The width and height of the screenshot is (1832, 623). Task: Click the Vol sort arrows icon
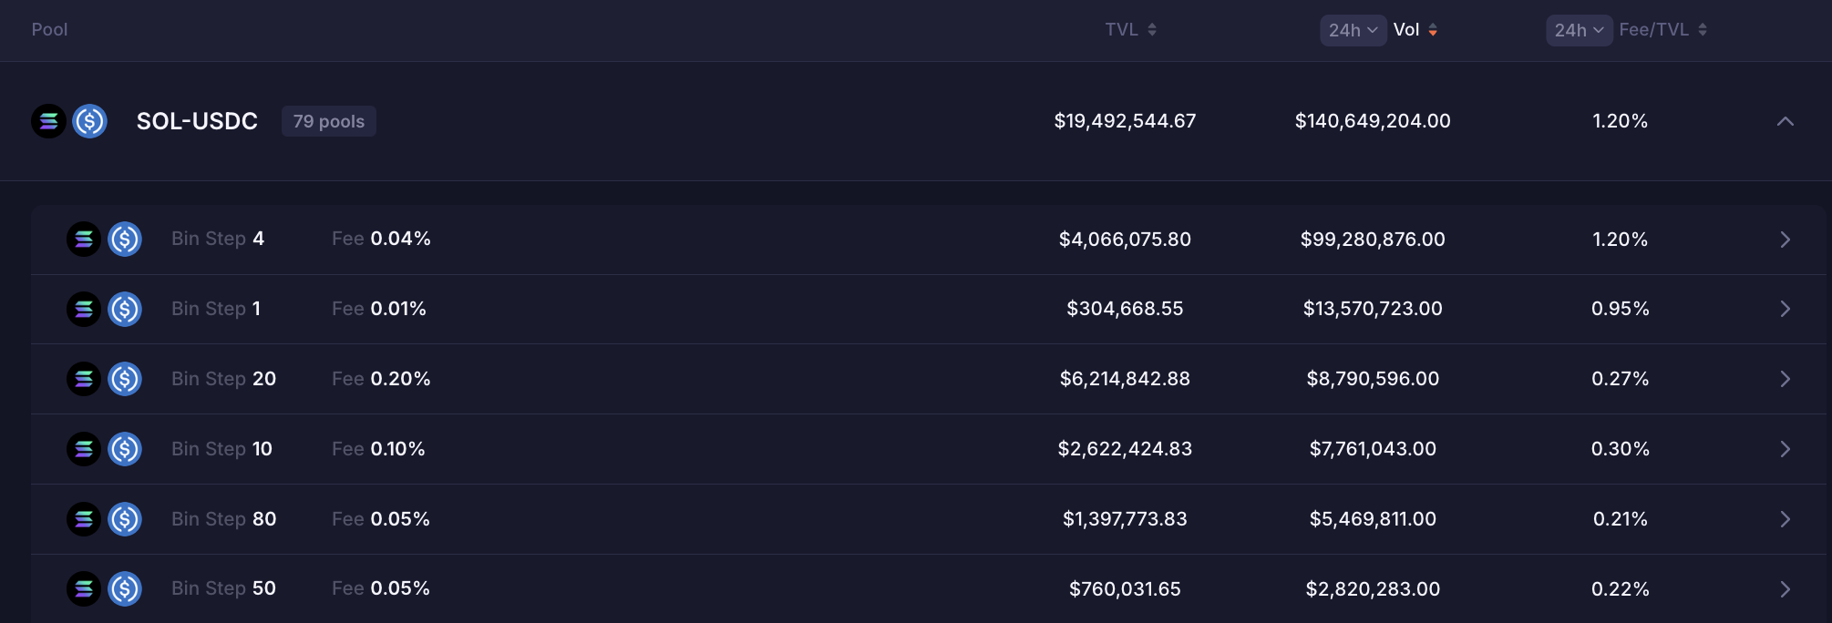pos(1433,30)
